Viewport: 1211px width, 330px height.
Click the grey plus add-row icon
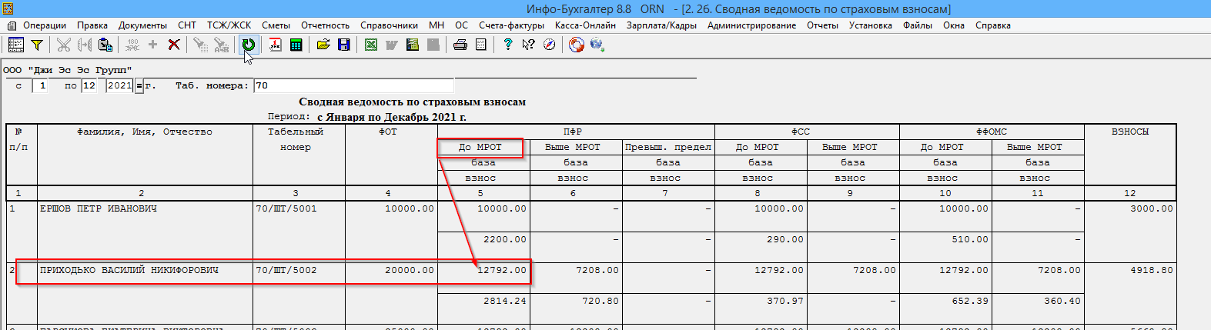tap(152, 45)
